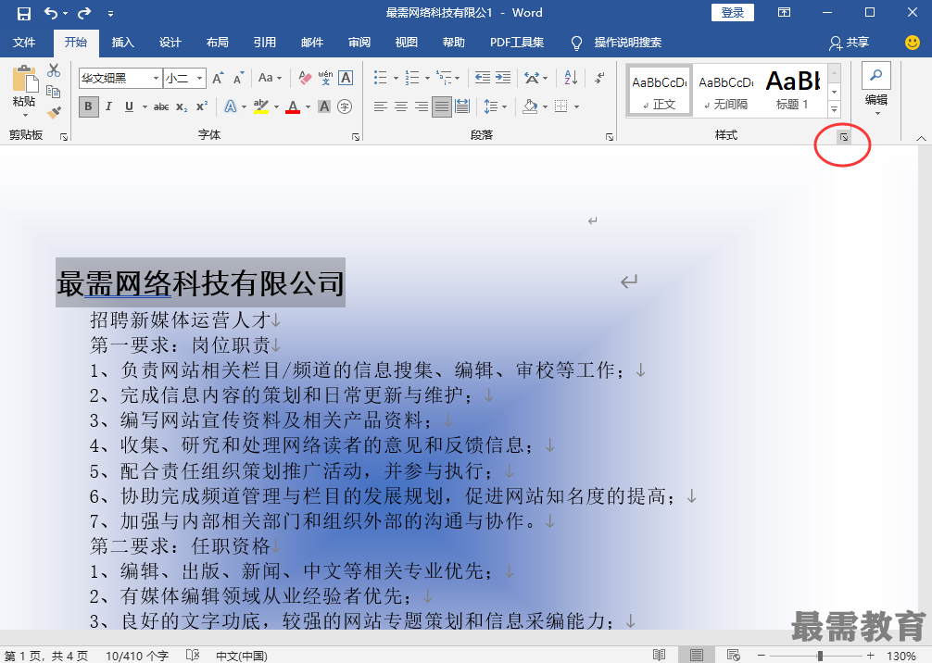Open the Font dialog launcher

[356, 137]
